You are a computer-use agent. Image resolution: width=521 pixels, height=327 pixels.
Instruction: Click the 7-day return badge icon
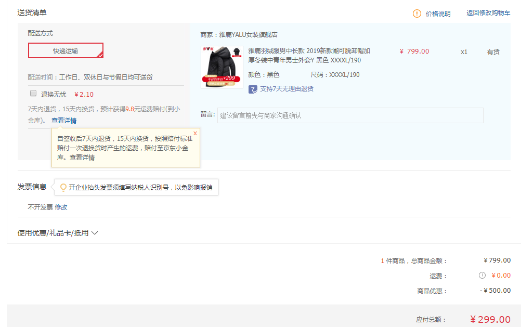[253, 89]
